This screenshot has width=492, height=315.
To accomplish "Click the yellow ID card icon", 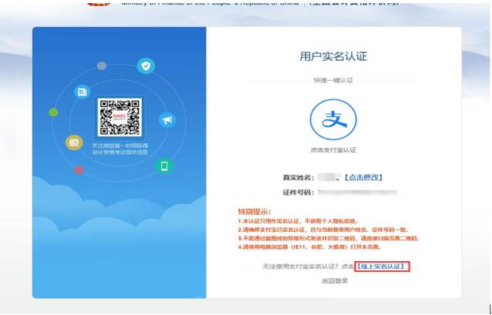I will click(74, 142).
